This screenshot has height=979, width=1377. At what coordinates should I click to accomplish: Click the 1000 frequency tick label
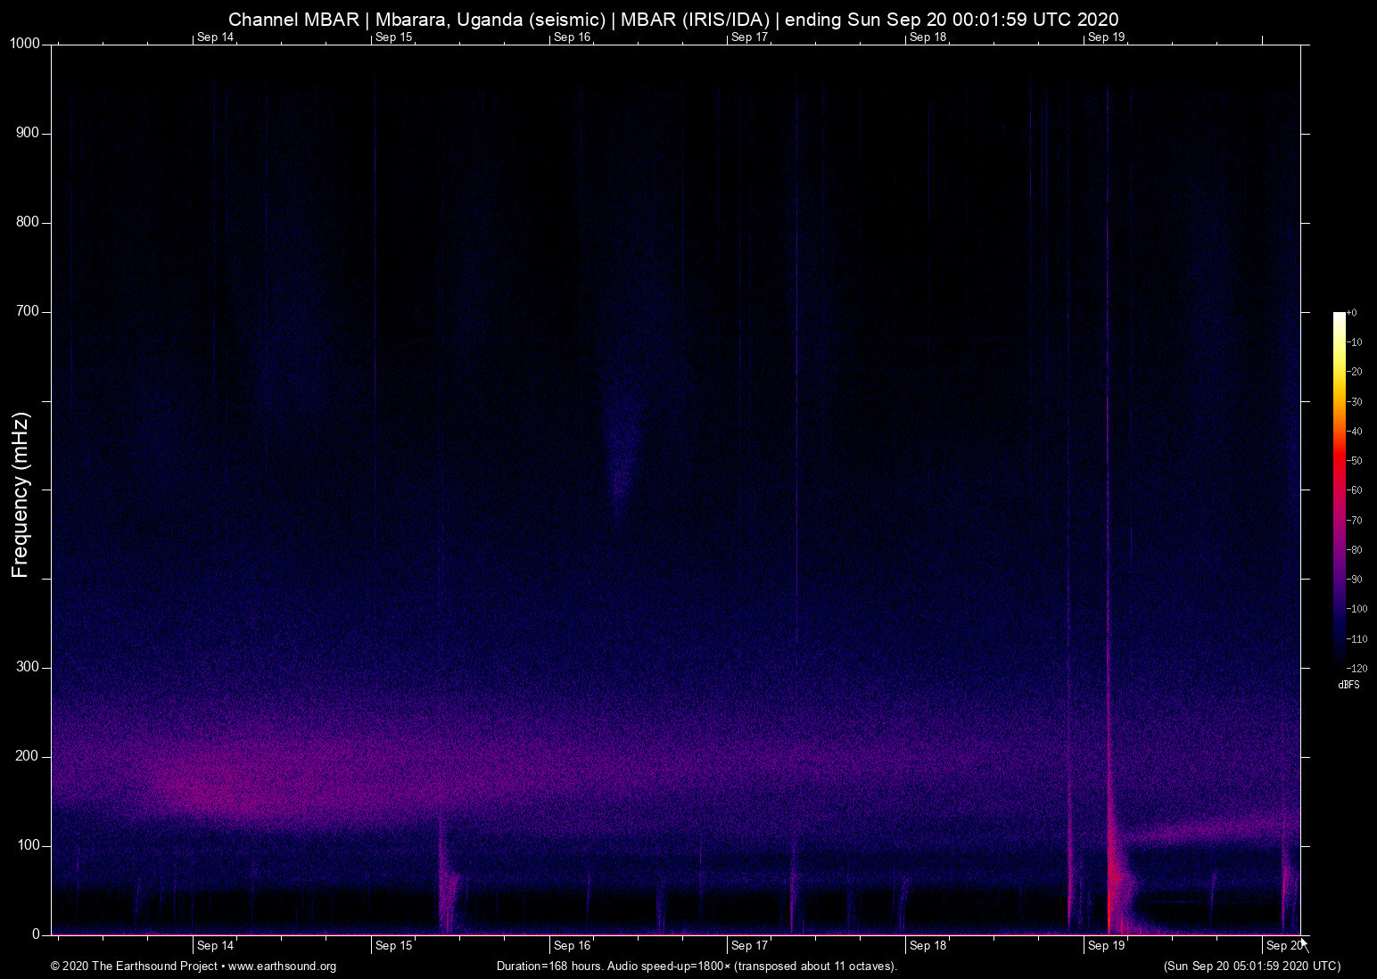[24, 45]
